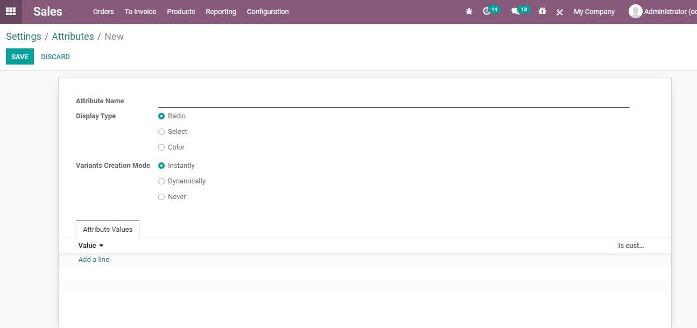Discard the current changes

click(x=55, y=56)
